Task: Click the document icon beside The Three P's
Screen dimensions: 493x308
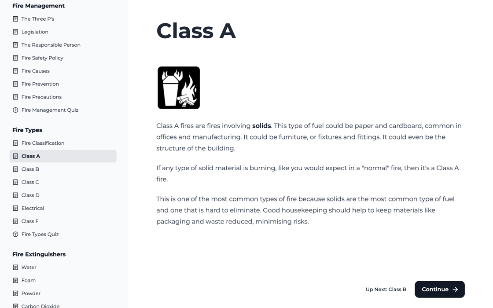Action: (x=16, y=18)
